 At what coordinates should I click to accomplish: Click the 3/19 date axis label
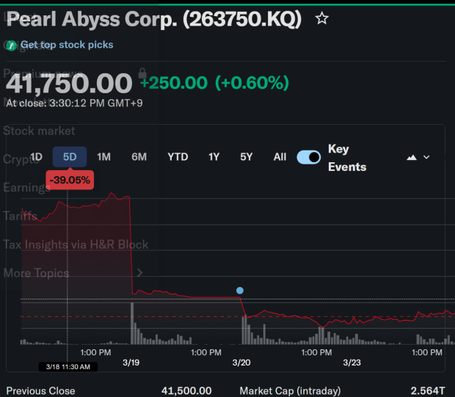(x=131, y=363)
